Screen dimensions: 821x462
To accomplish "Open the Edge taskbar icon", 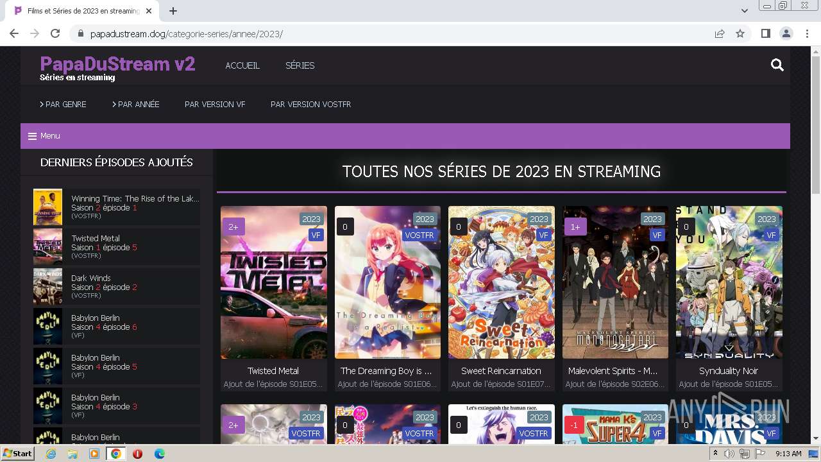I will 159,454.
